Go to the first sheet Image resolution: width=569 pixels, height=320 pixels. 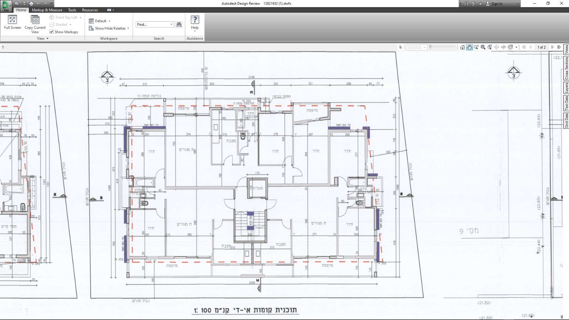(524, 47)
